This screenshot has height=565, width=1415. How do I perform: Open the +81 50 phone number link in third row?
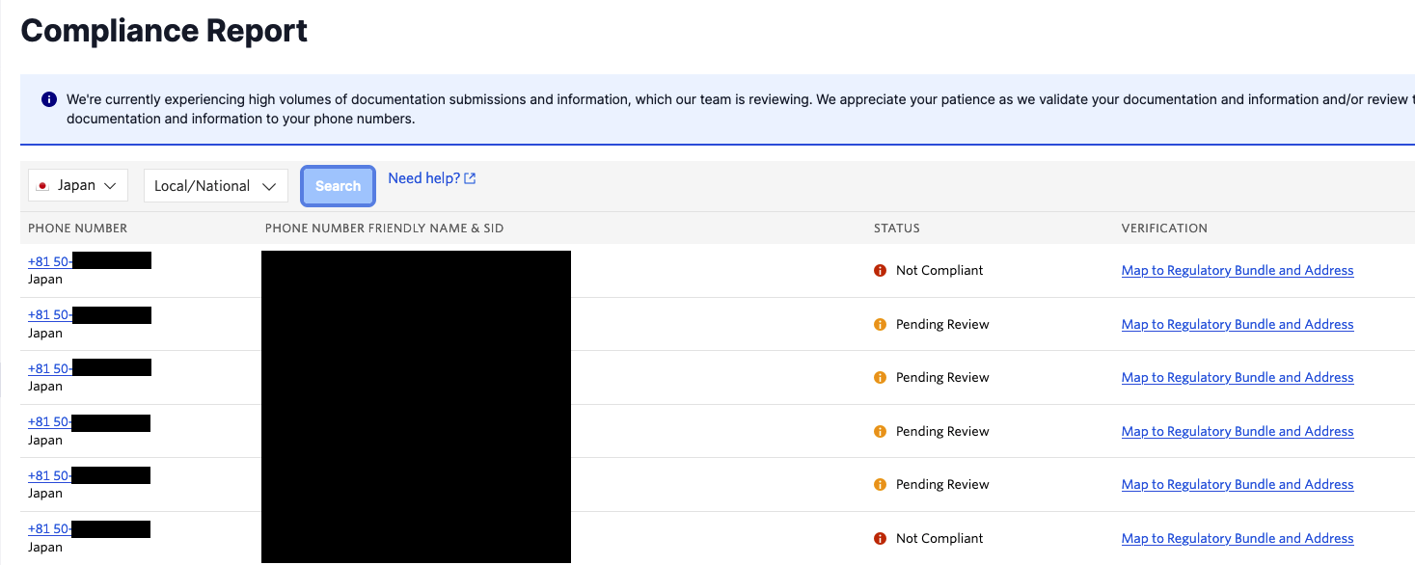click(x=50, y=368)
